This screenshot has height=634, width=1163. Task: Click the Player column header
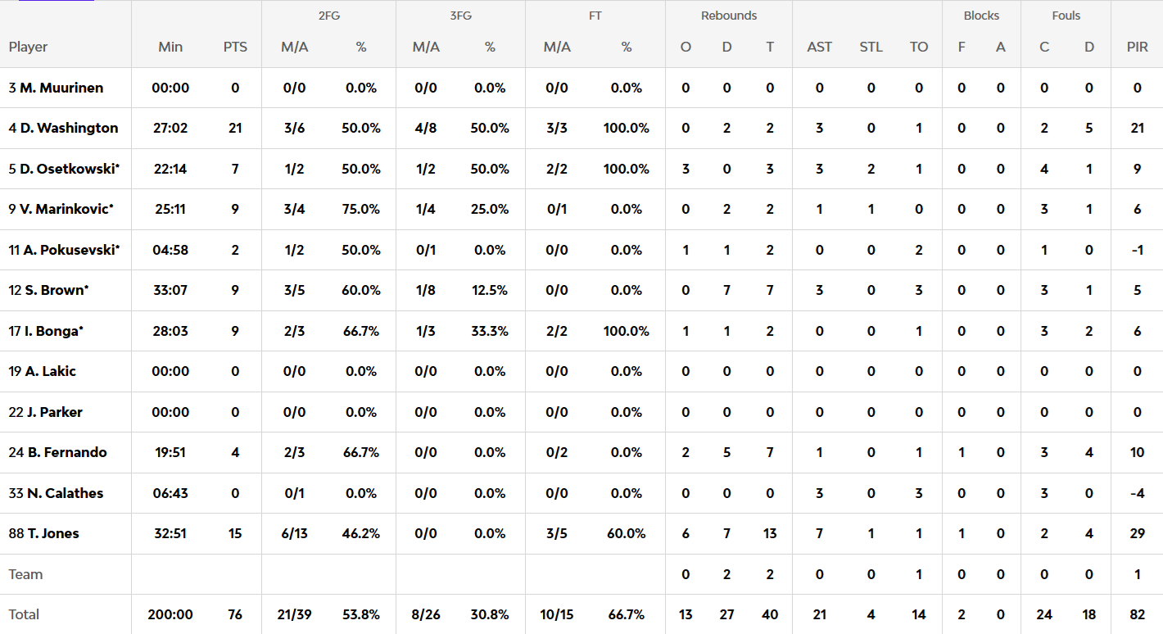[x=29, y=47]
